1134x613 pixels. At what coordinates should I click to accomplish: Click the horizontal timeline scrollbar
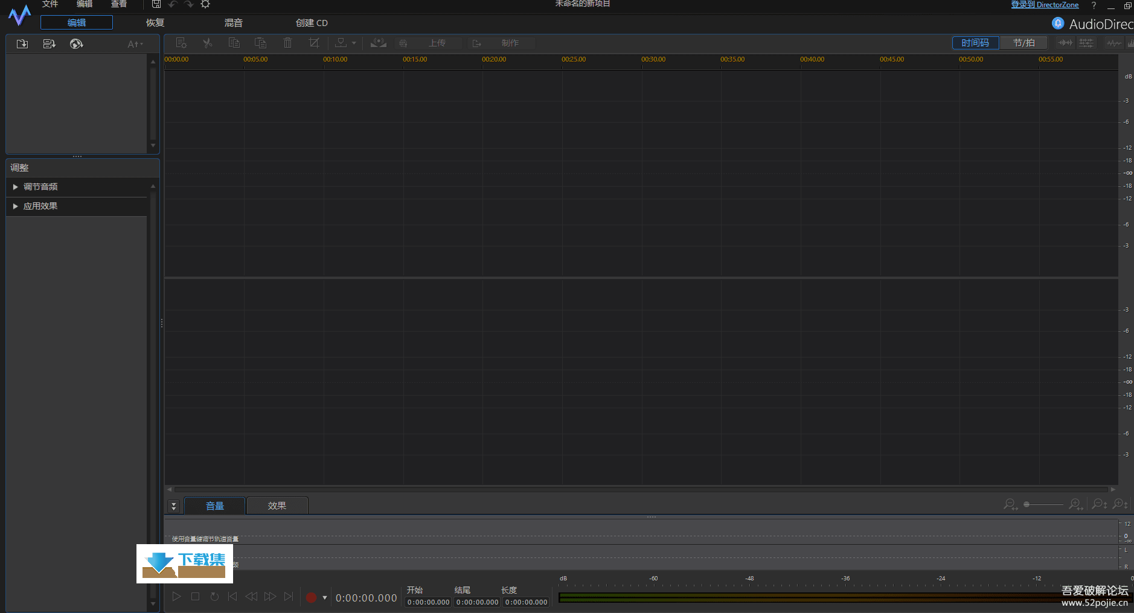coord(641,489)
